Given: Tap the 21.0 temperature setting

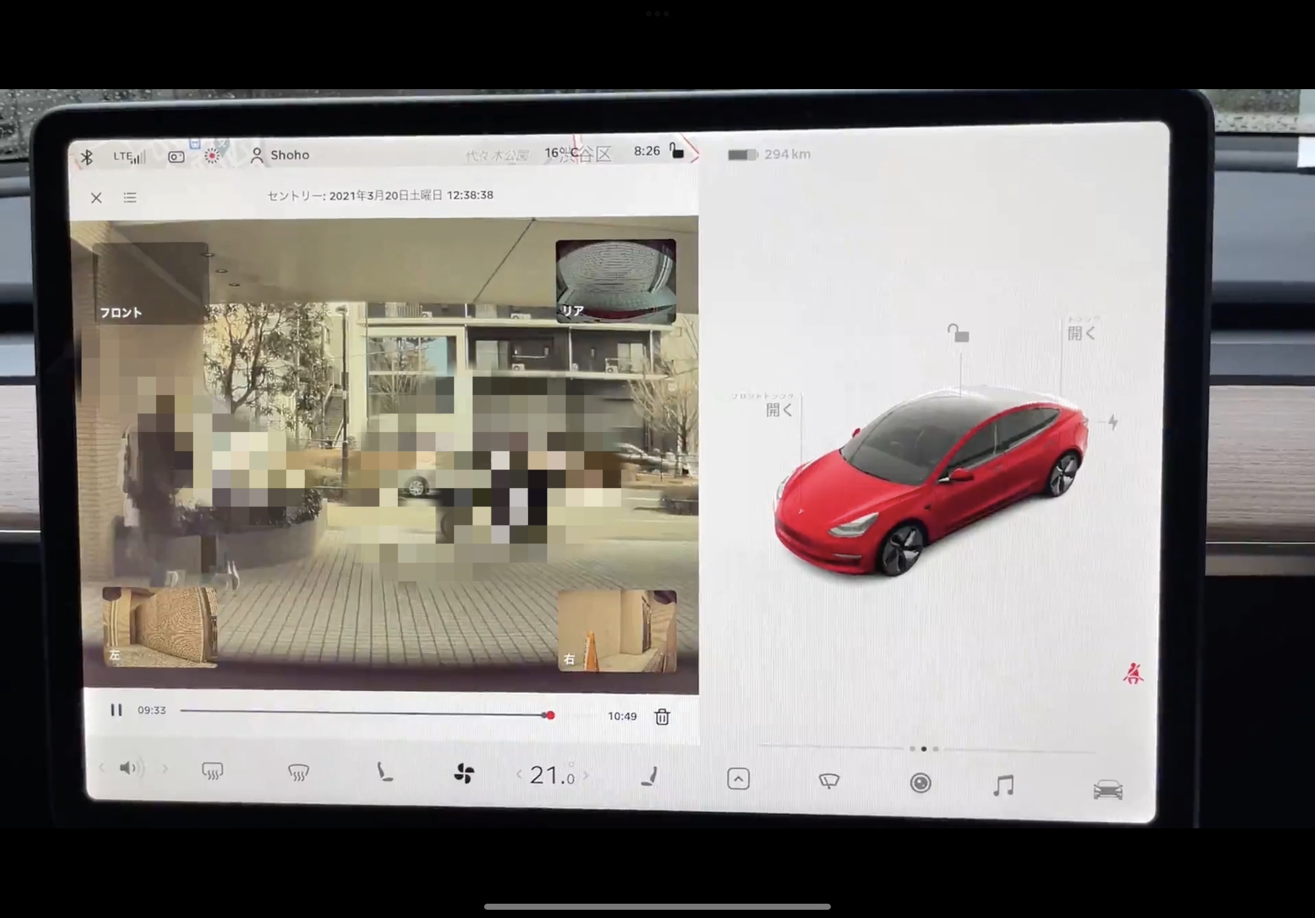Looking at the screenshot, I should pos(552,775).
